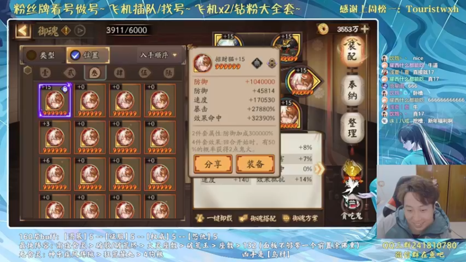Screen dimensions: 466x262
Task: Select the hexagon all-slots filter
Action: coord(27,70)
